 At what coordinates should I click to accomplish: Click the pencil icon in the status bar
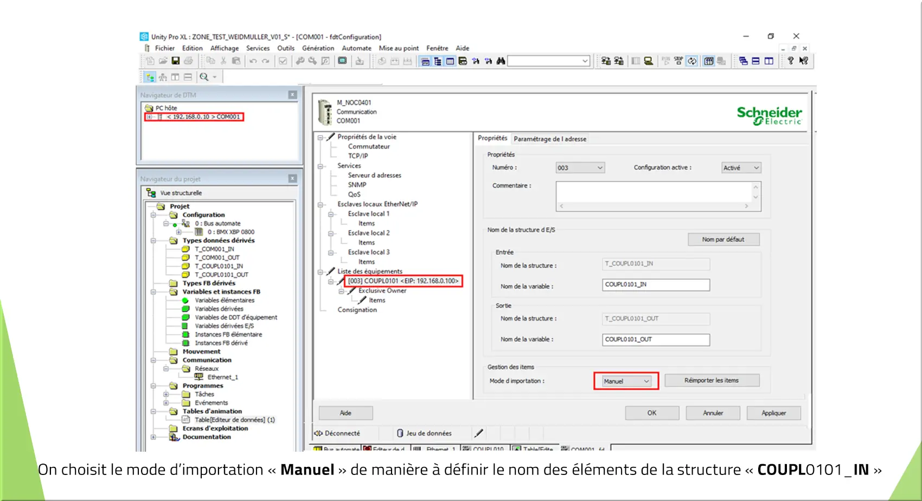[x=478, y=433]
